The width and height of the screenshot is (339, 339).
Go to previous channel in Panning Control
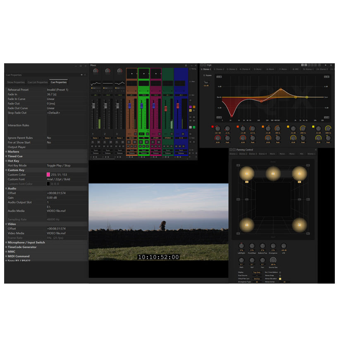click(x=231, y=150)
